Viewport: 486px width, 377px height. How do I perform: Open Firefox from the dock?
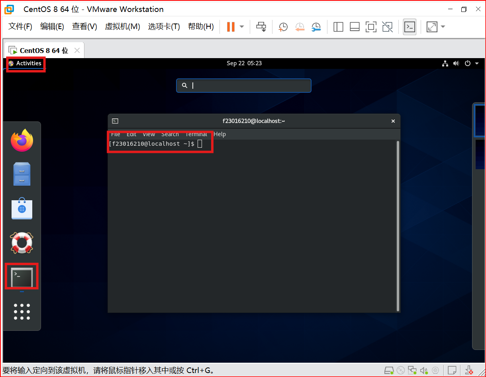pyautogui.click(x=22, y=140)
